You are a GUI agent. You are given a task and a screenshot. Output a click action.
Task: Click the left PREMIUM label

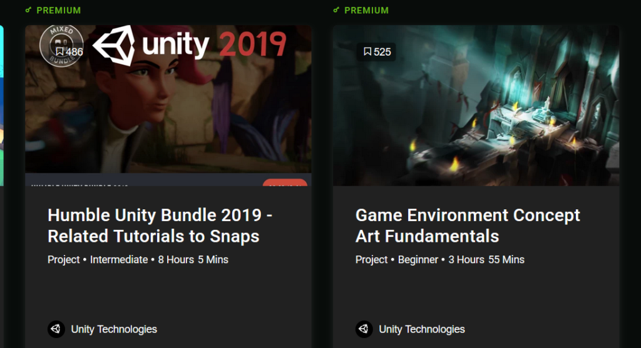[x=58, y=10]
